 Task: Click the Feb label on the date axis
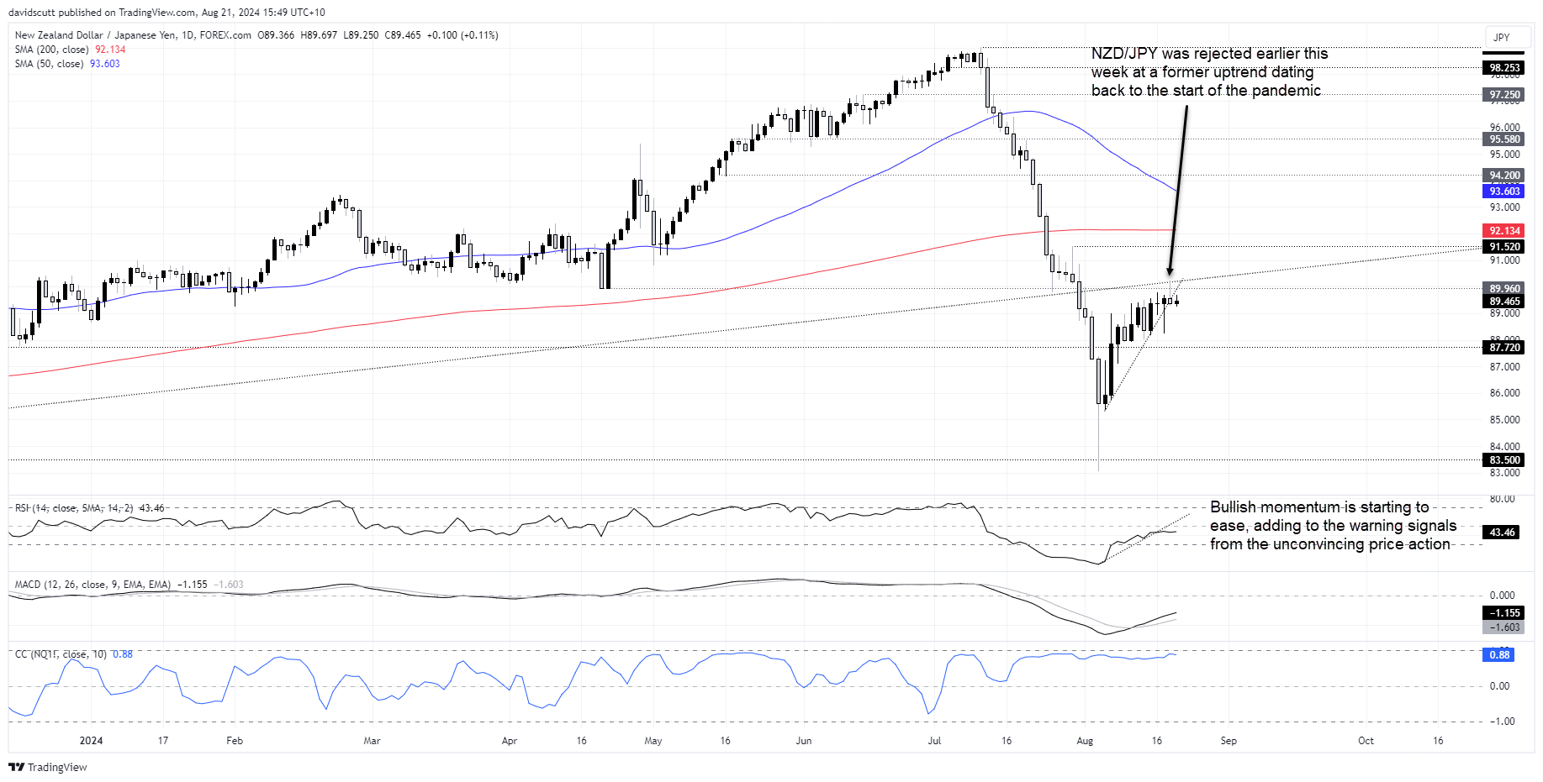click(x=235, y=741)
